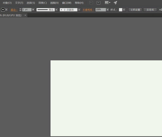The width and height of the screenshot is (162, 137).
Task: Edit the 100% opacity field
Action: [x=101, y=10]
